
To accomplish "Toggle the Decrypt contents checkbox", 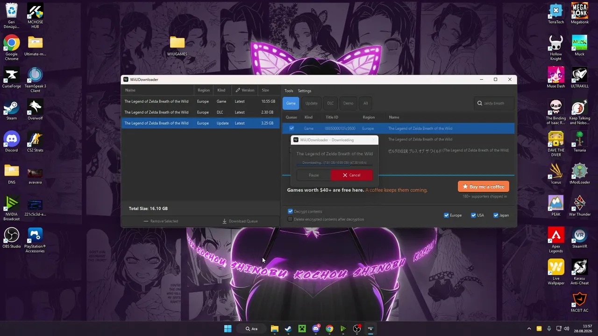I will (x=290, y=211).
